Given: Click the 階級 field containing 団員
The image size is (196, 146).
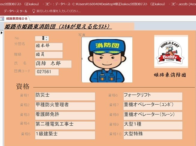Looking at the screenshot, I should click(x=49, y=55).
